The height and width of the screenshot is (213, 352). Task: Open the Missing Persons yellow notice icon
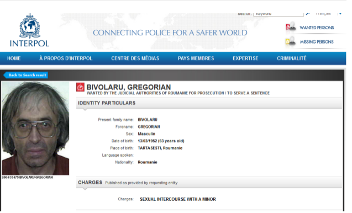coord(290,41)
